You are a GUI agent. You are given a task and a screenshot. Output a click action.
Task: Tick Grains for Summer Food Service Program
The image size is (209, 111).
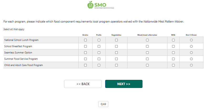pos(85,59)
